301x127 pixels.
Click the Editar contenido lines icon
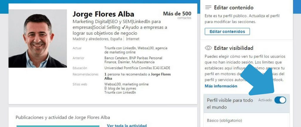pyautogui.click(x=208, y=7)
